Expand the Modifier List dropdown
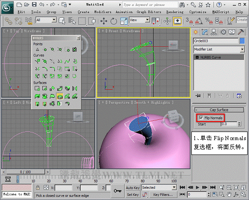The width and height of the screenshot is (249, 200). pos(219,49)
